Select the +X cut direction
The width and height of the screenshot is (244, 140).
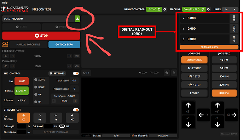[x=72, y=118]
